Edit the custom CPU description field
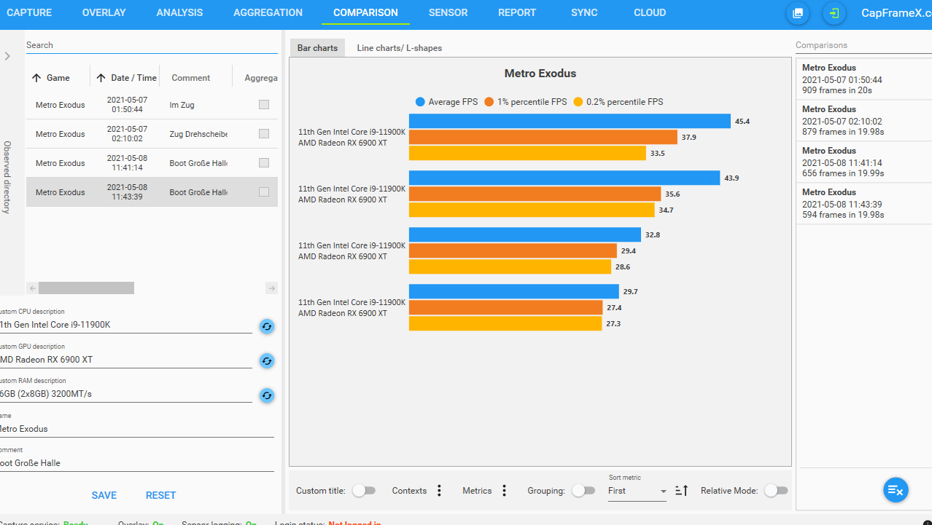 (125, 325)
